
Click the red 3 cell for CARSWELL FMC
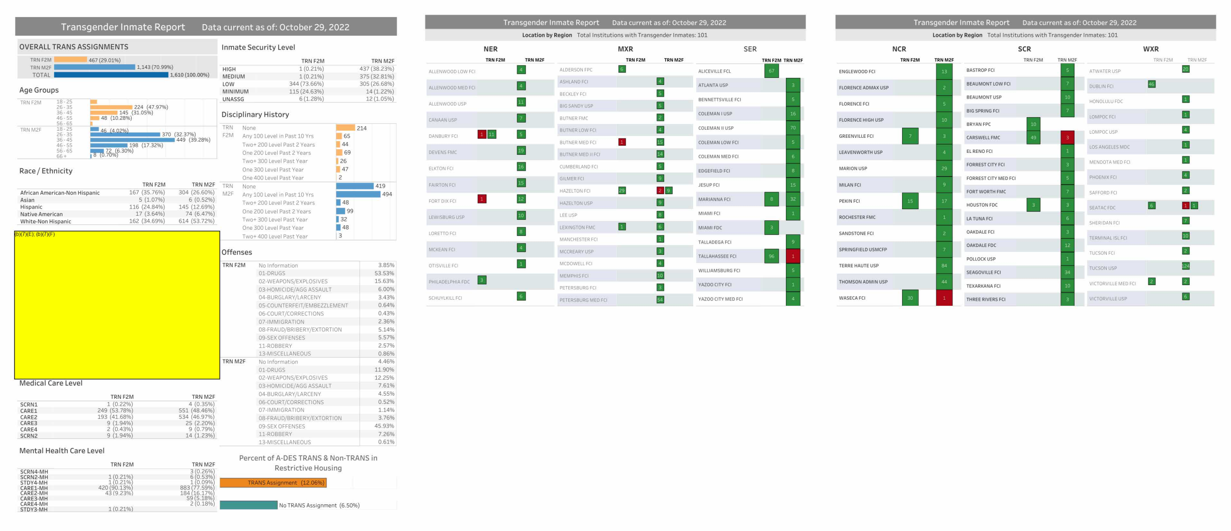pyautogui.click(x=1068, y=137)
